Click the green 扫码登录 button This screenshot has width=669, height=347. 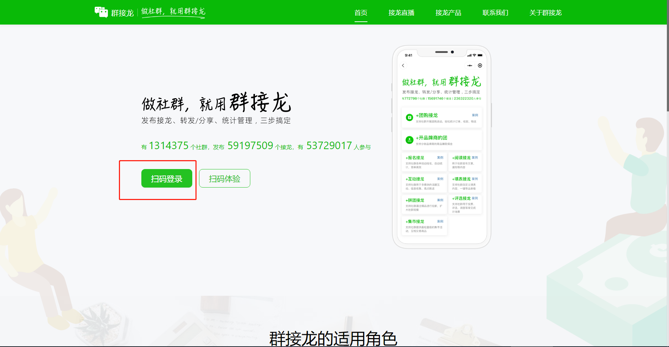coord(167,178)
